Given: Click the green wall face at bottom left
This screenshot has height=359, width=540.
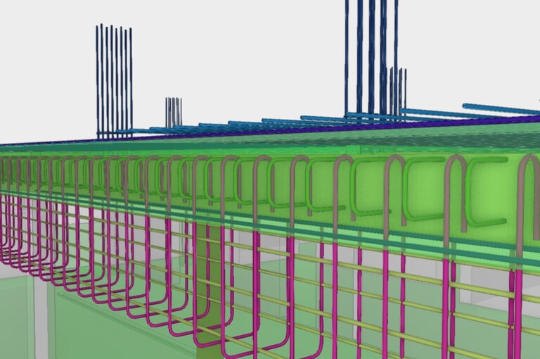Looking at the screenshot, I should click(x=105, y=331).
